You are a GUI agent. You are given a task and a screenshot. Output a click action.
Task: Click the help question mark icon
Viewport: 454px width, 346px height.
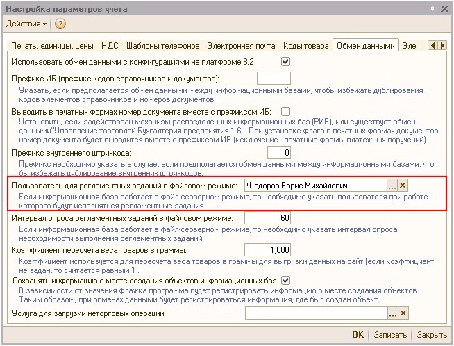tap(60, 24)
